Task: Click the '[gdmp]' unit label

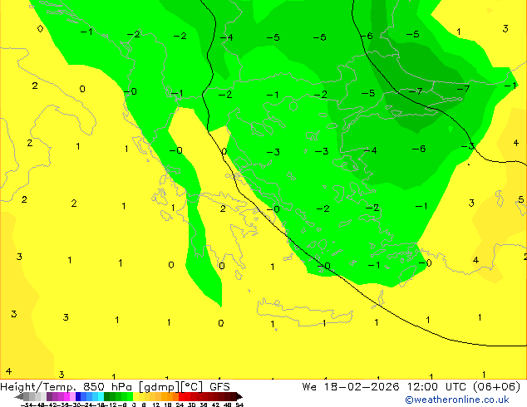Action: point(159,387)
